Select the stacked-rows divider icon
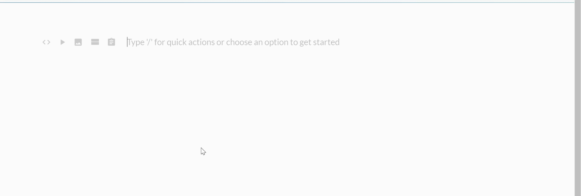581x196 pixels. 95,42
